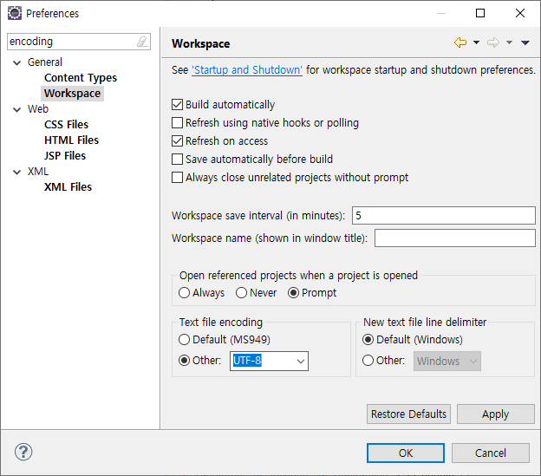Screen dimensions: 541x476
Task: Open the help question mark icon
Action: tap(23, 452)
